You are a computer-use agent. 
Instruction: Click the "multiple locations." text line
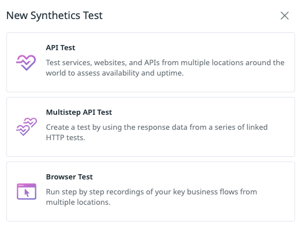point(78,202)
